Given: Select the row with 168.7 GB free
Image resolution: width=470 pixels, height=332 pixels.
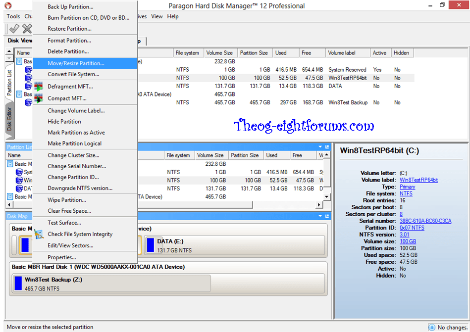Looking at the screenshot, I should click(214, 103).
